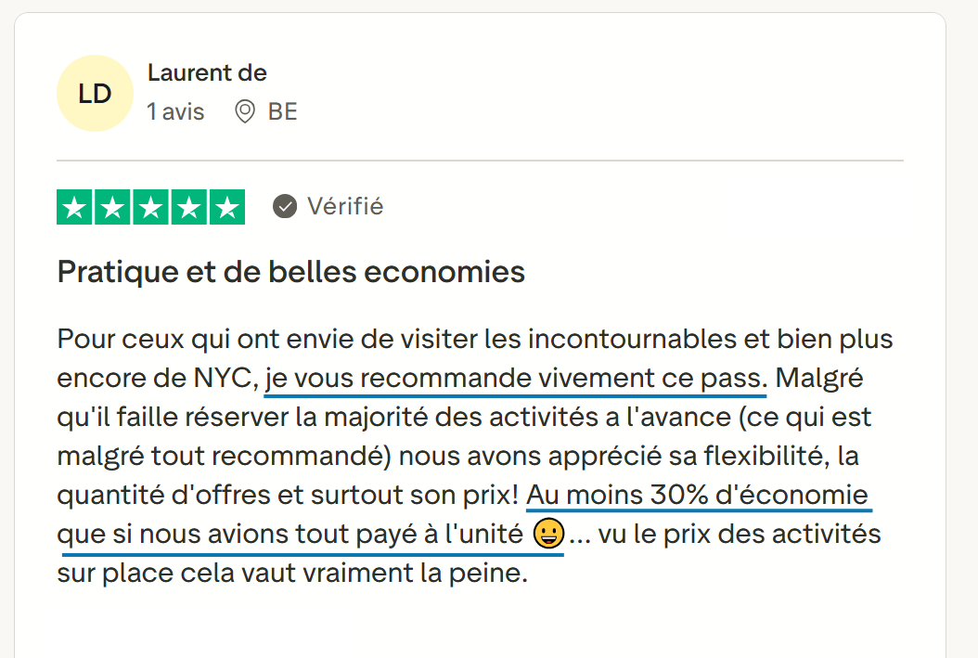Open the review title "Pratique et de belles economies"

[x=291, y=272]
